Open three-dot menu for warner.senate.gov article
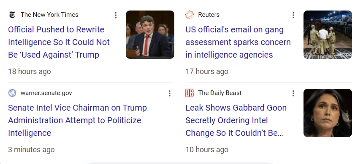This screenshot has height=164, width=355. [170, 93]
